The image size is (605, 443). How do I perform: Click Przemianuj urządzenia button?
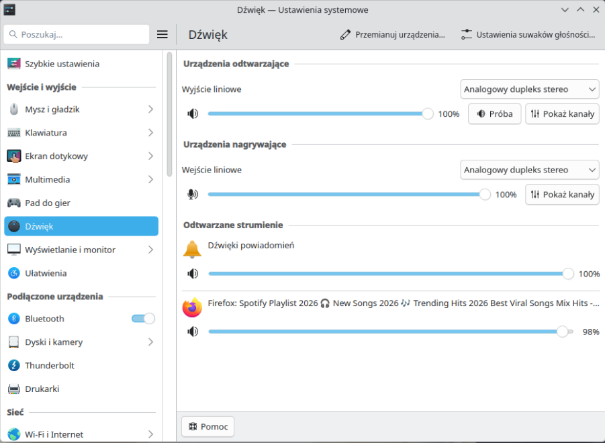392,34
